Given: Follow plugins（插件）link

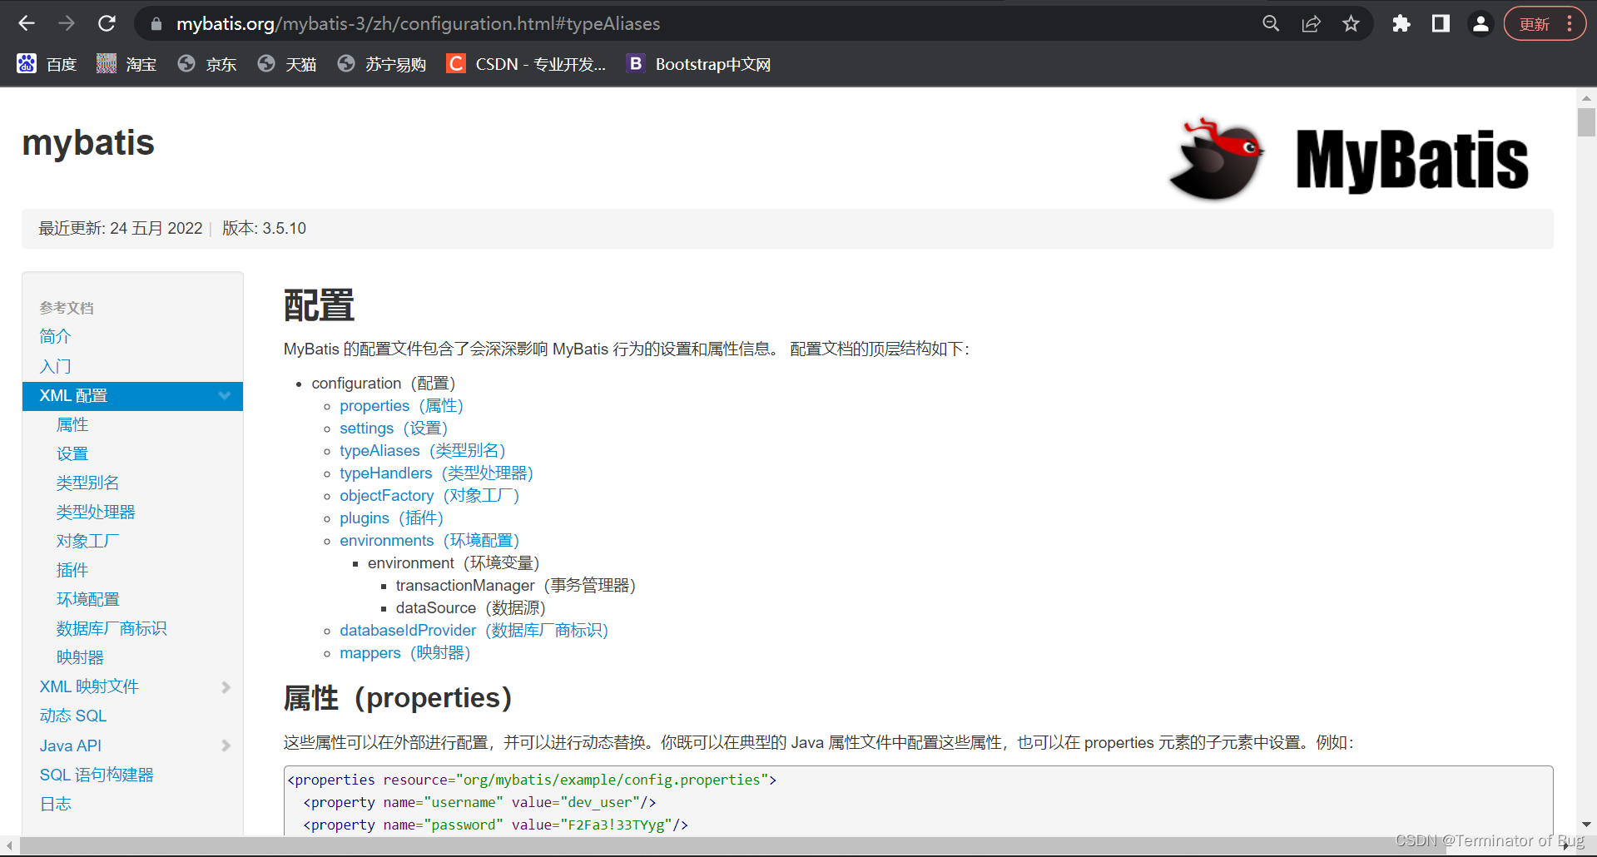Looking at the screenshot, I should 392,518.
